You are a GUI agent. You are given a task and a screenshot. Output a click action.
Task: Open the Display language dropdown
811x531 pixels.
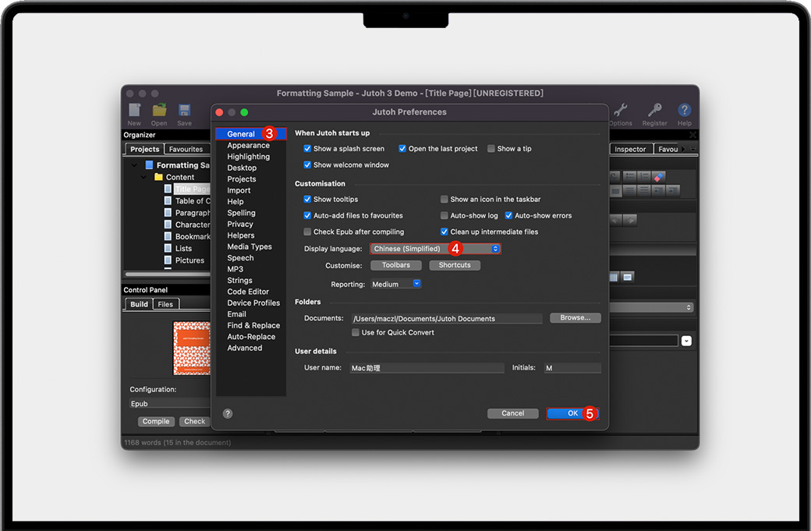435,249
